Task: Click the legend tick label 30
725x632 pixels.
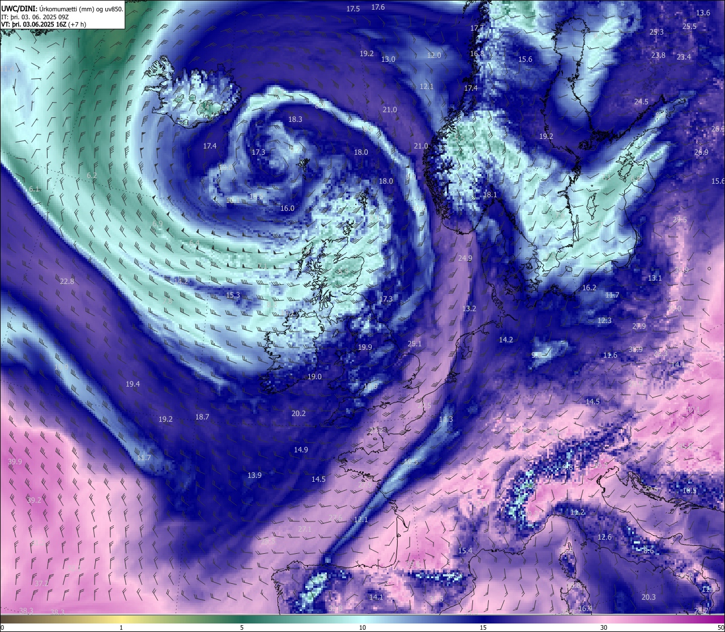Action: click(604, 627)
